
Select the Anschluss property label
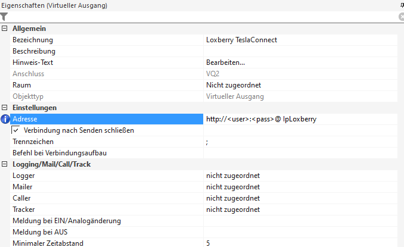click(x=29, y=74)
